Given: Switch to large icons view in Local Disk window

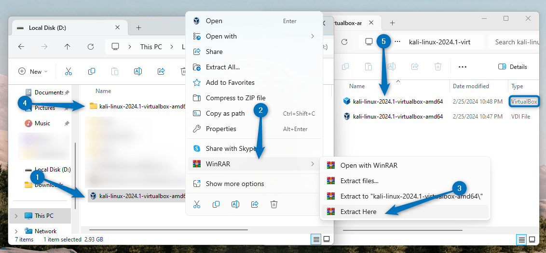Looking at the screenshot, I should click(326, 239).
